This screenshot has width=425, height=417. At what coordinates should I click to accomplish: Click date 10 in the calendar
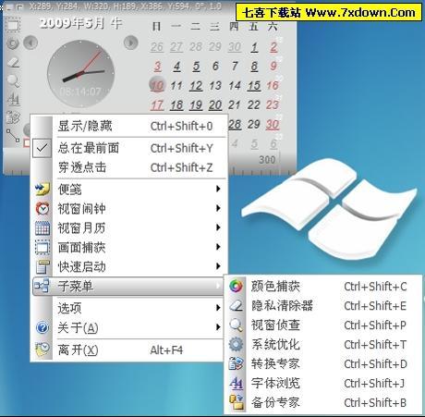[x=157, y=85]
